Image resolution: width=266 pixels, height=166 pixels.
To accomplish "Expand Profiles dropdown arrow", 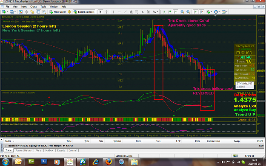I will pyautogui.click(x=15, y=12).
